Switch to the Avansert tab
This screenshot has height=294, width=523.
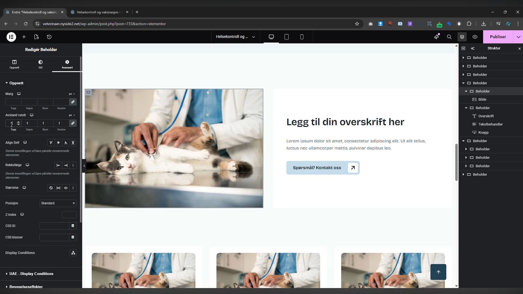pos(67,64)
